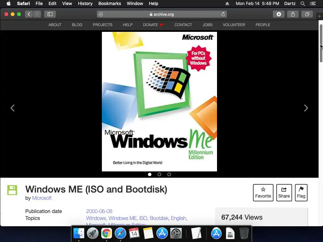
Task: Open App Store icon beside Notes
Action: point(162,233)
